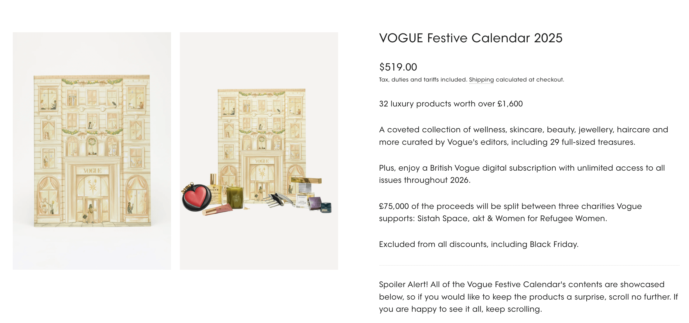
Task: Click the green candle jar in photo
Action: [x=235, y=197]
